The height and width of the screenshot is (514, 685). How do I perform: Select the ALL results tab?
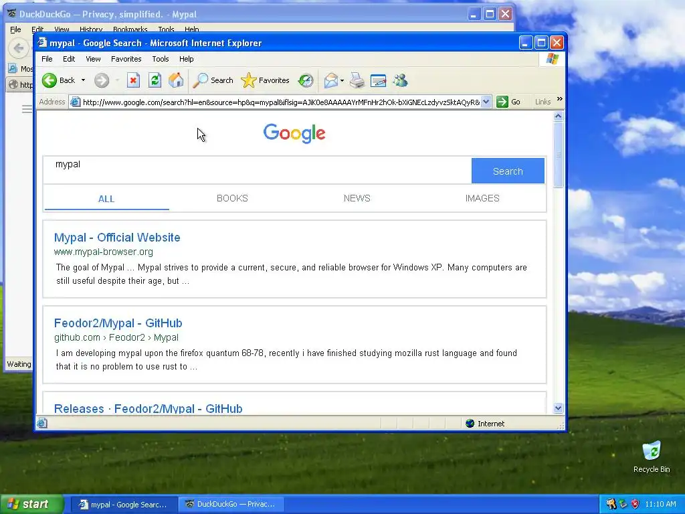pyautogui.click(x=106, y=199)
